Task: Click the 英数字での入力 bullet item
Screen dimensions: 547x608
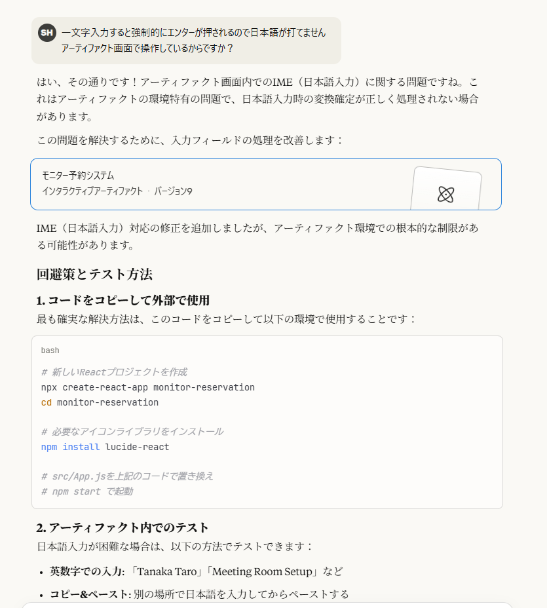Action: (196, 571)
